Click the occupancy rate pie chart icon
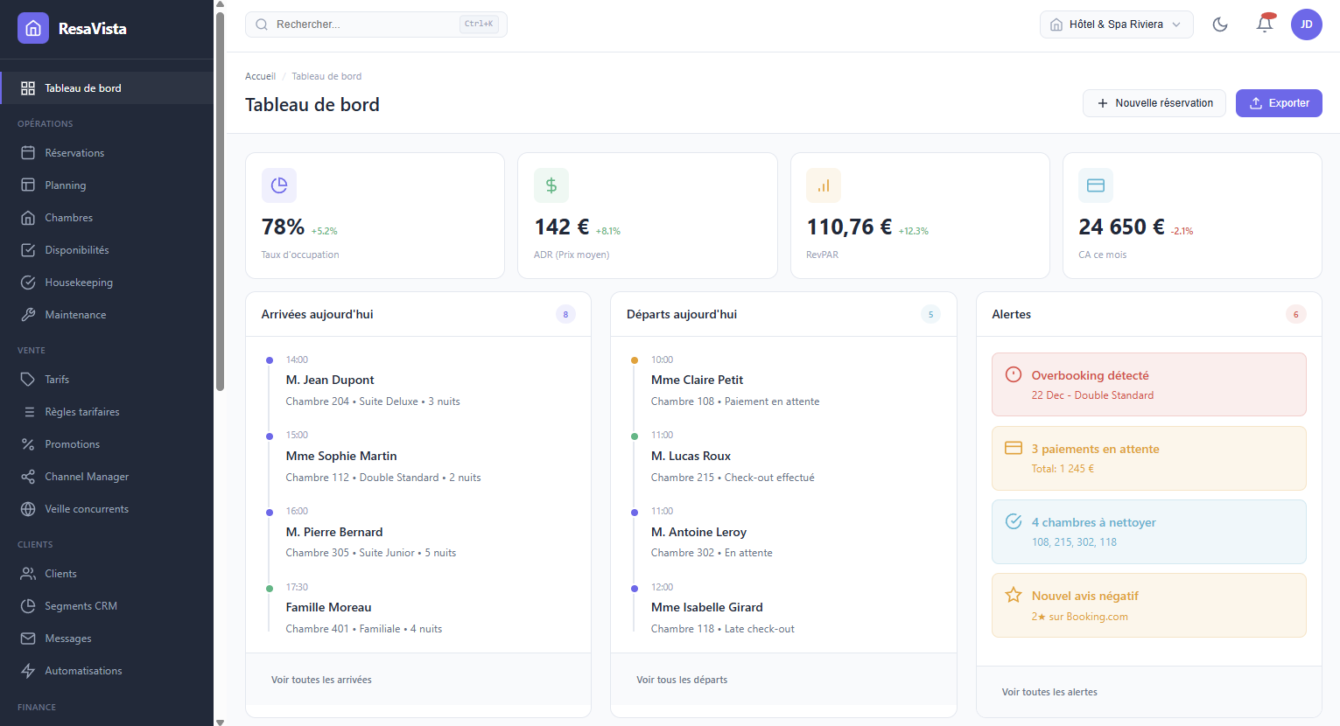Screen dimensions: 1340x726 pyautogui.click(x=279, y=185)
